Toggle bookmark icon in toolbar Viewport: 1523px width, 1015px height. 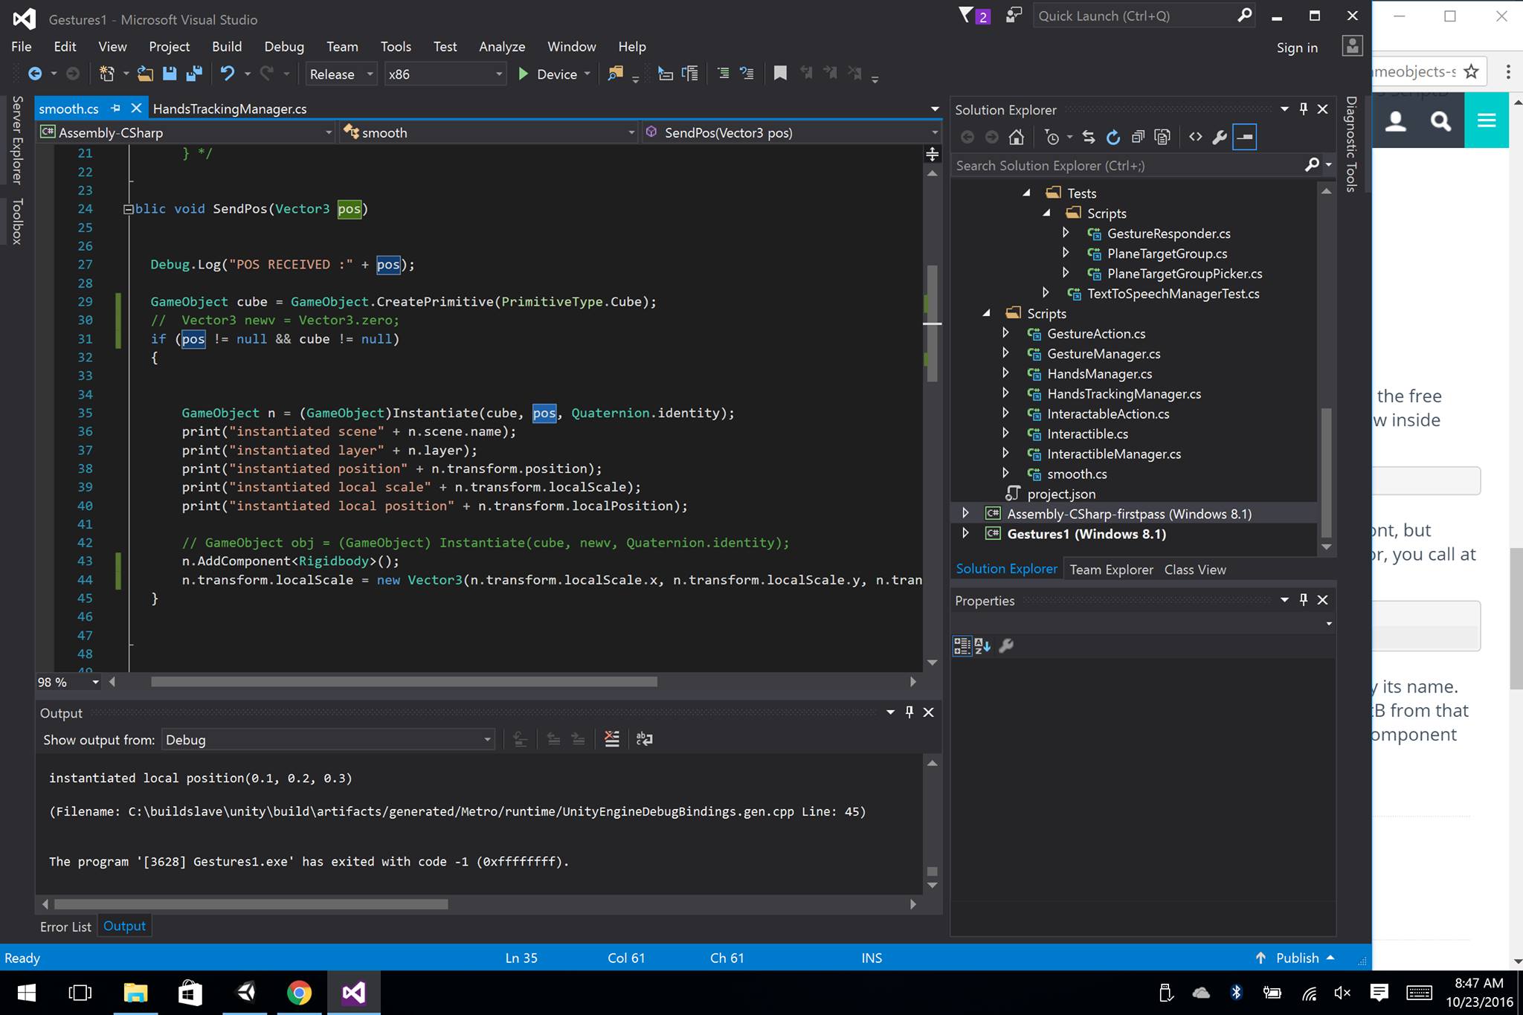coord(780,74)
